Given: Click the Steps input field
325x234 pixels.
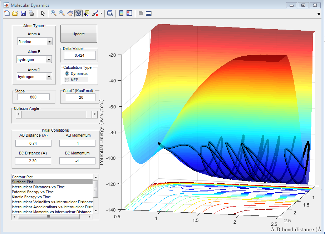Looking at the screenshot, I should click(34, 97).
